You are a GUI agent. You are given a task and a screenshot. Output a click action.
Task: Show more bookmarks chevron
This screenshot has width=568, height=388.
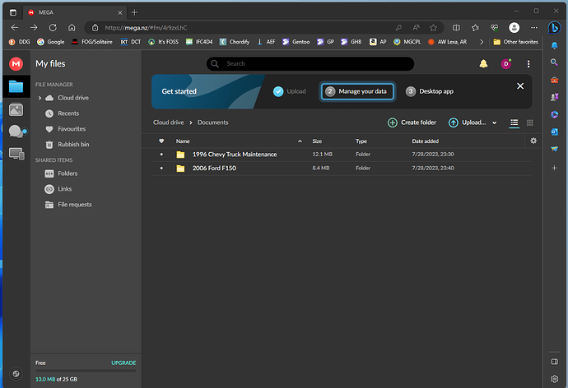coord(482,42)
